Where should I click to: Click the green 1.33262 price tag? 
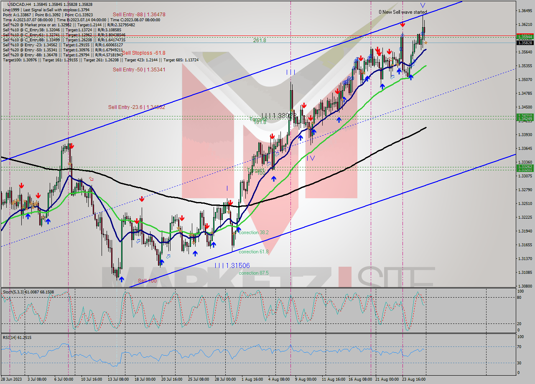coord(525,167)
